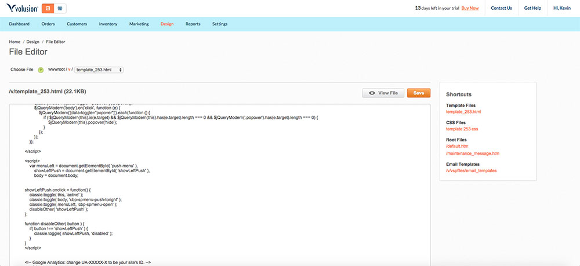This screenshot has width=580, height=266.
Task: Click Contact Us in the header
Action: (x=502, y=8)
